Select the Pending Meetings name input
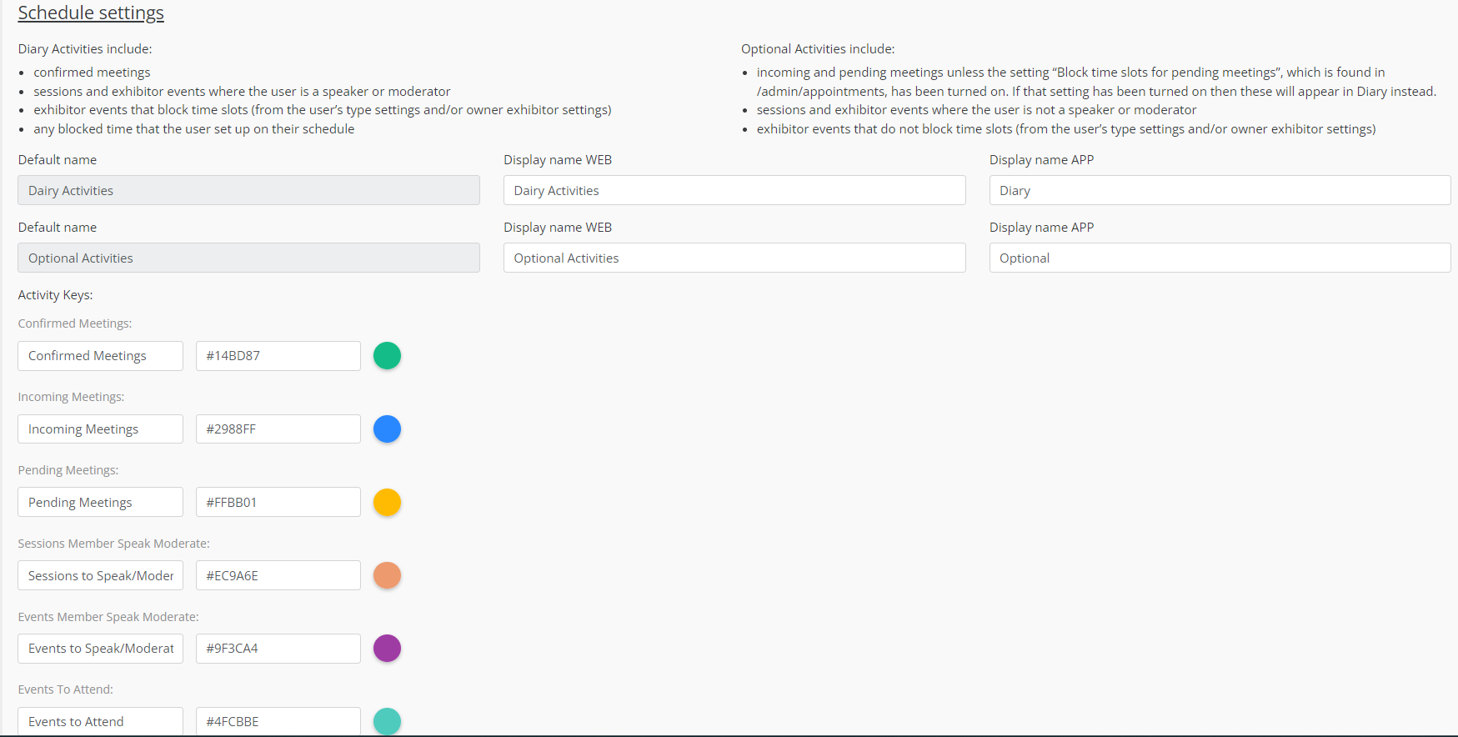1458x737 pixels. pos(100,503)
